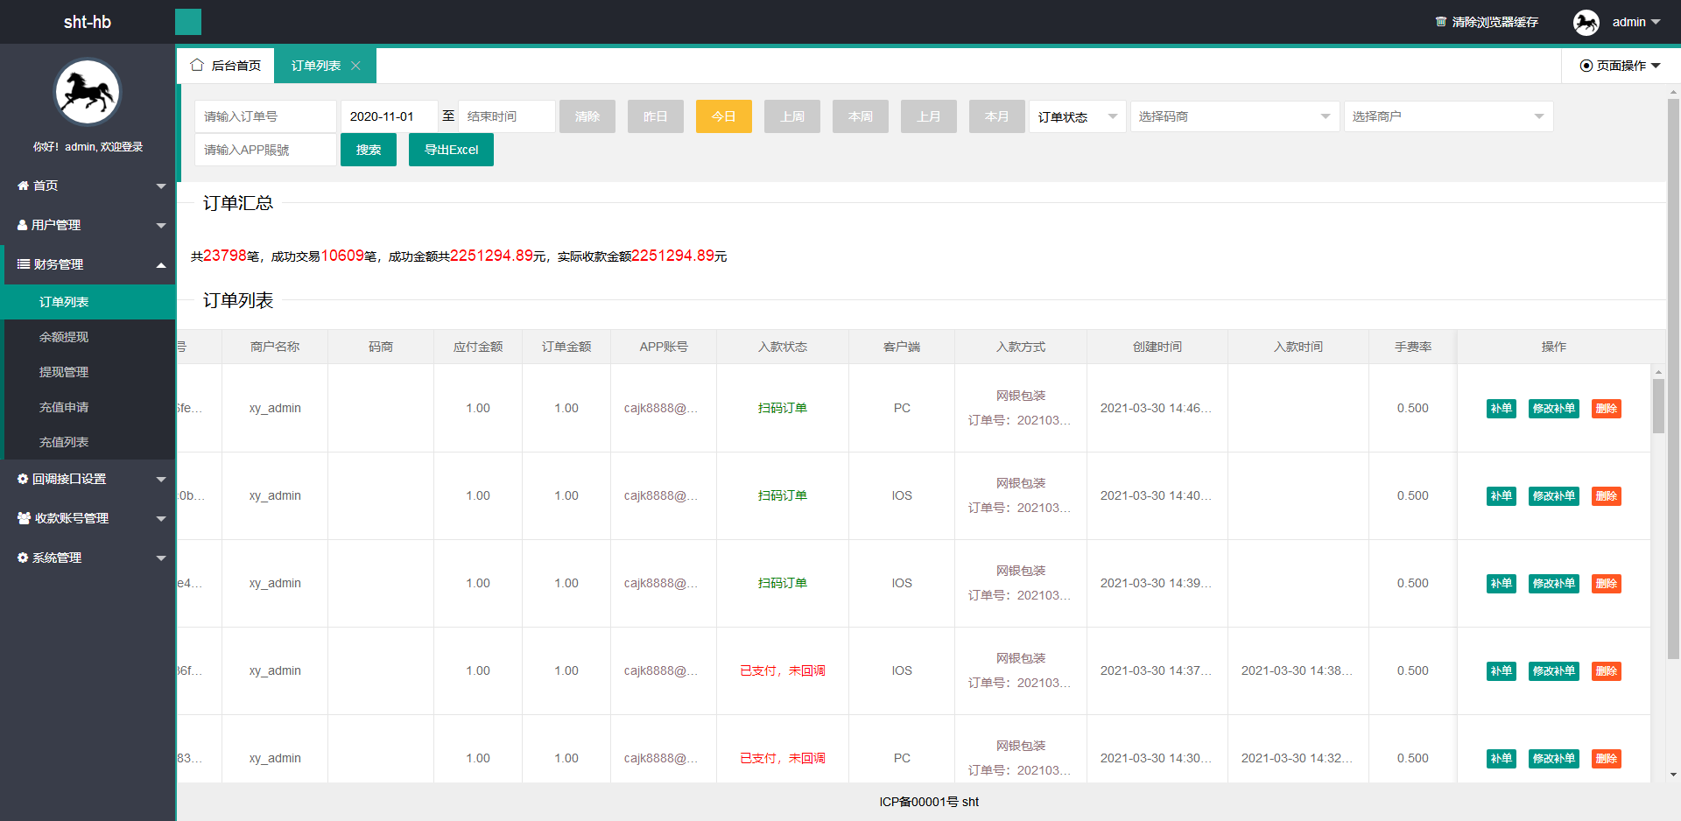Click the 导出Excel export button
The image size is (1681, 821).
click(451, 150)
